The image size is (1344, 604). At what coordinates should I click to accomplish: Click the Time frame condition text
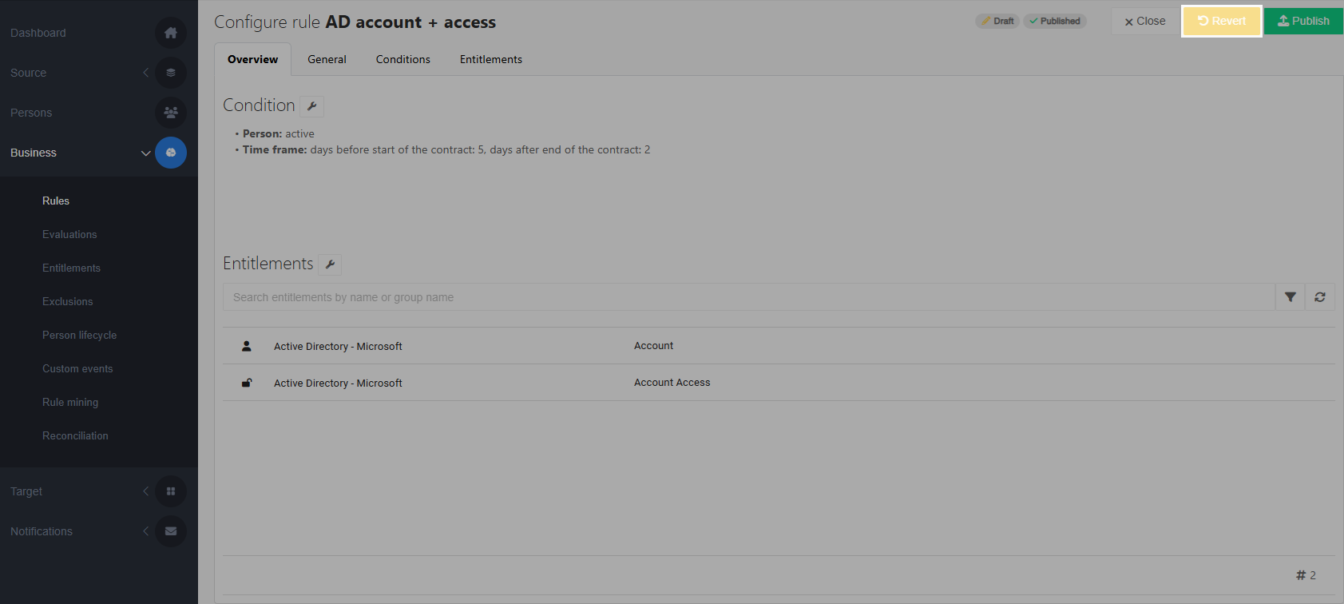pos(446,149)
